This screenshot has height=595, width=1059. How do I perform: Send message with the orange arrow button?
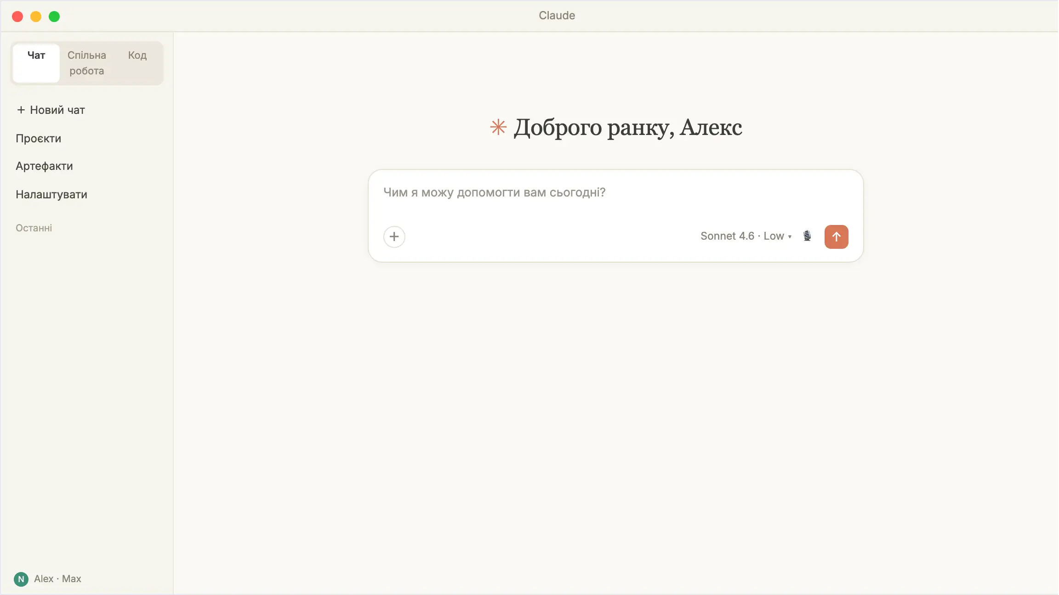(x=836, y=237)
